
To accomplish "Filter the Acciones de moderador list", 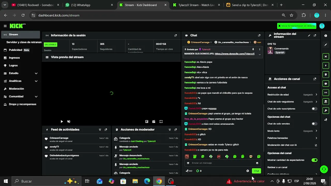I will [170, 130].
